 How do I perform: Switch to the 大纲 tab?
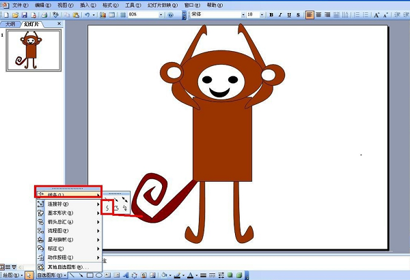[10, 24]
